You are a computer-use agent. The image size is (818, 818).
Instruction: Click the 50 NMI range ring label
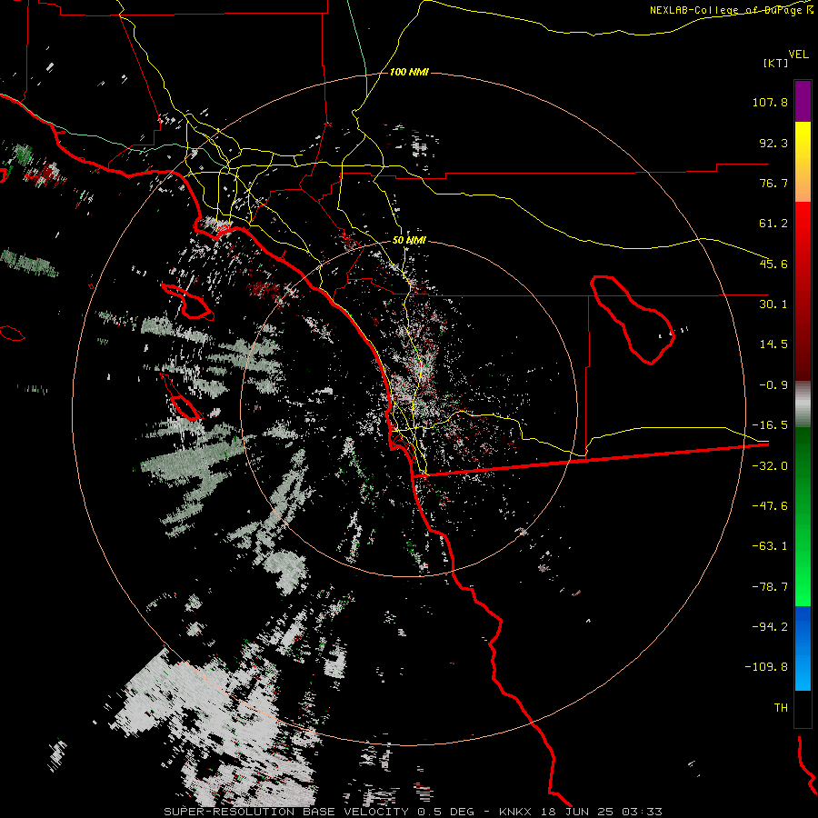coord(409,241)
